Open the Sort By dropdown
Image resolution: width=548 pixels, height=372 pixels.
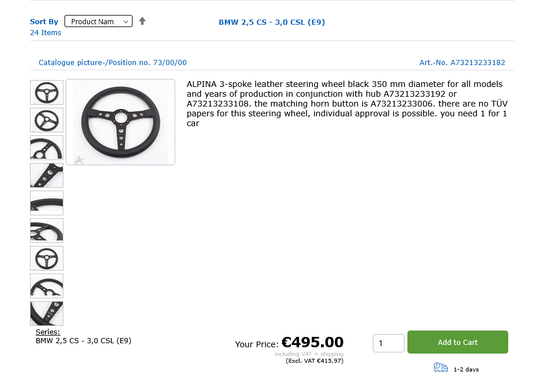coord(99,21)
